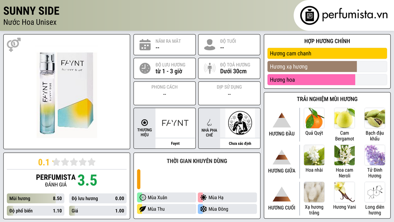The height and width of the screenshot is (222, 394).
Task: Select the Quả Quýt note image
Action: (314, 118)
